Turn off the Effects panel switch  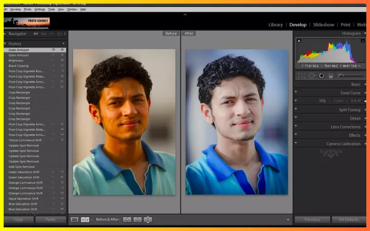click(x=296, y=135)
